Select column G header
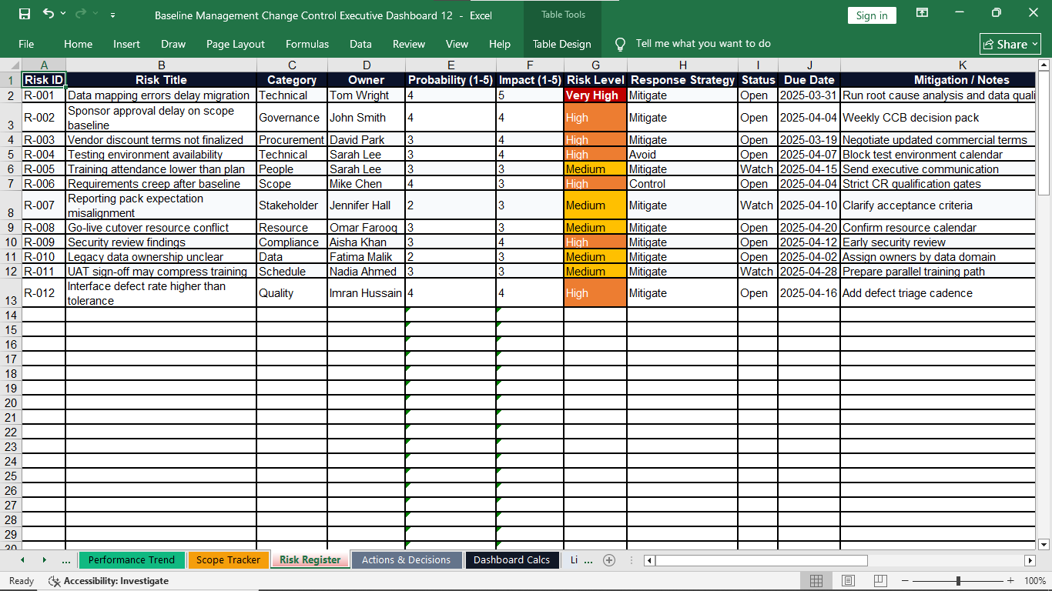1052x591 pixels. [x=595, y=65]
